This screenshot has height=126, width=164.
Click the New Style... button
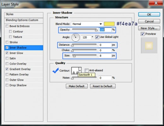coord(149,28)
